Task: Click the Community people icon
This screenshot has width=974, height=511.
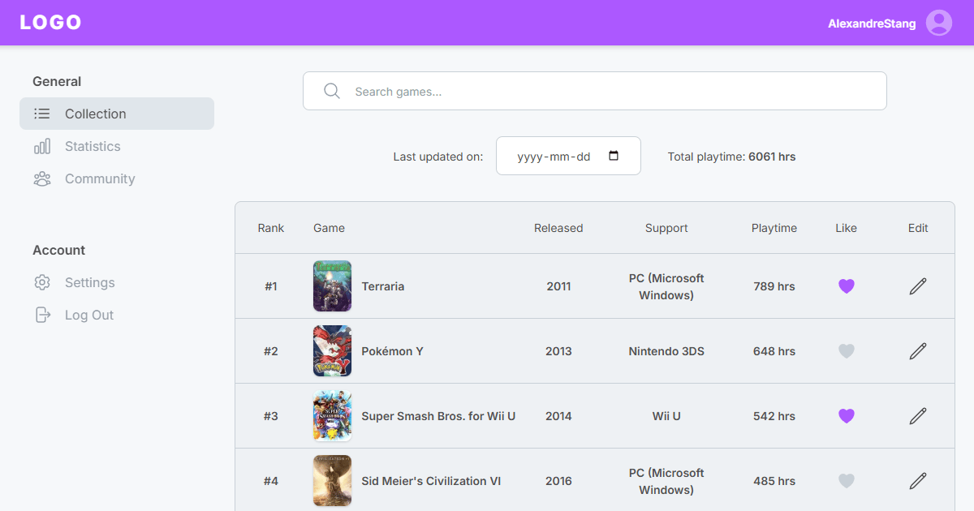Action: coord(42,178)
